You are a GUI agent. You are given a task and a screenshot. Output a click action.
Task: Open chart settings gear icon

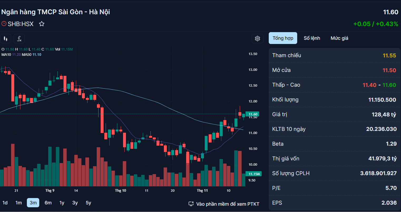pyautogui.click(x=257, y=38)
